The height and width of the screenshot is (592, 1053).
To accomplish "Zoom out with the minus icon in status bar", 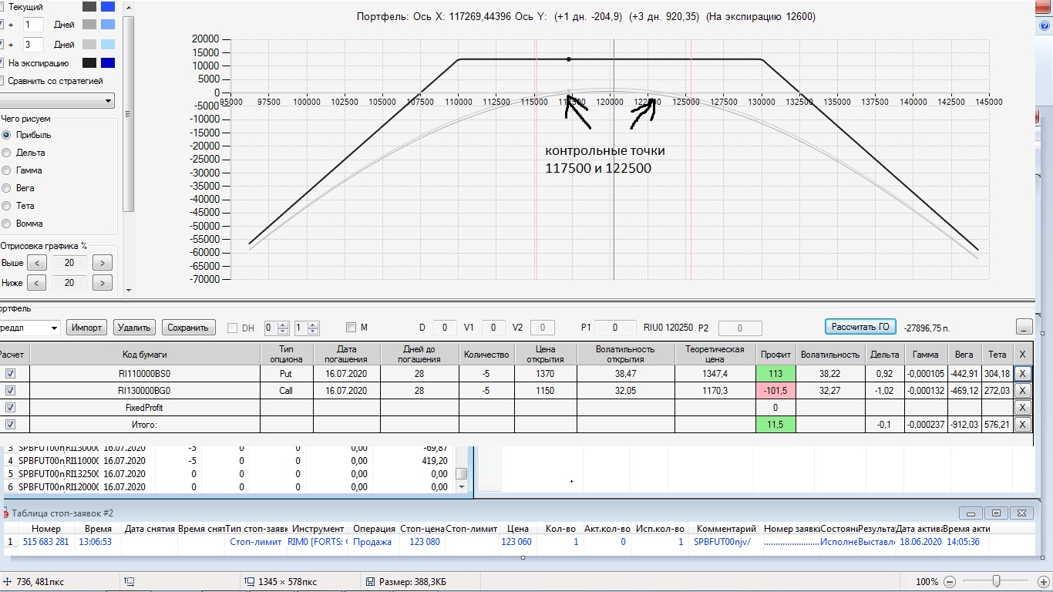I will click(x=950, y=581).
